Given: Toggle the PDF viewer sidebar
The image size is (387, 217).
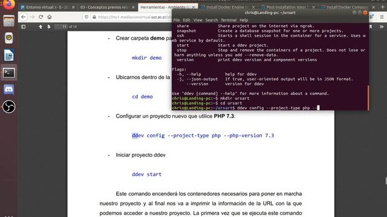Looking at the screenshot, I should coord(24,27).
